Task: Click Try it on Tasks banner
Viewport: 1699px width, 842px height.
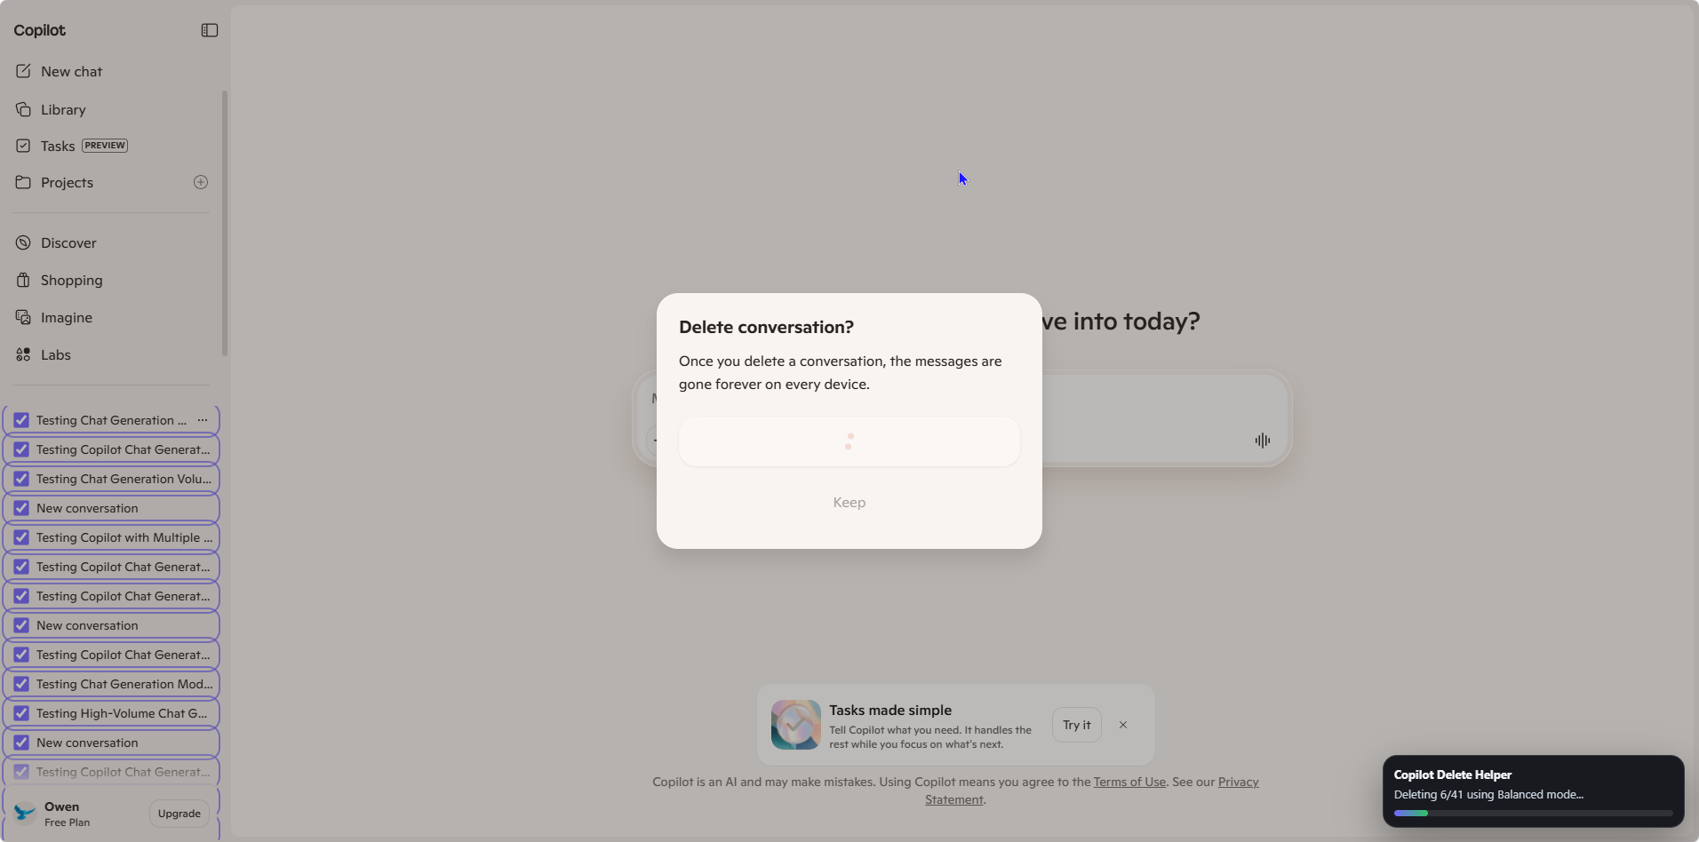Action: tap(1077, 725)
